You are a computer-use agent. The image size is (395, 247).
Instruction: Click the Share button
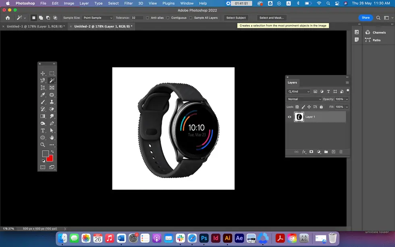tap(365, 18)
